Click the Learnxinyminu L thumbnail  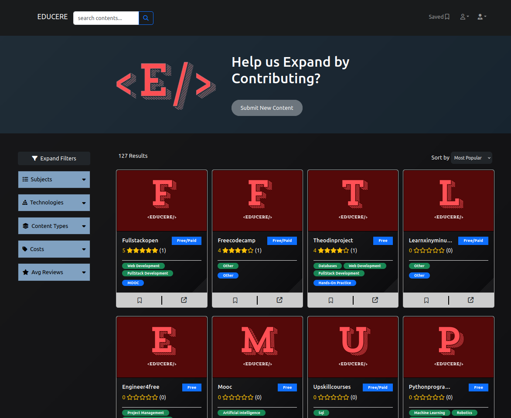(449, 201)
